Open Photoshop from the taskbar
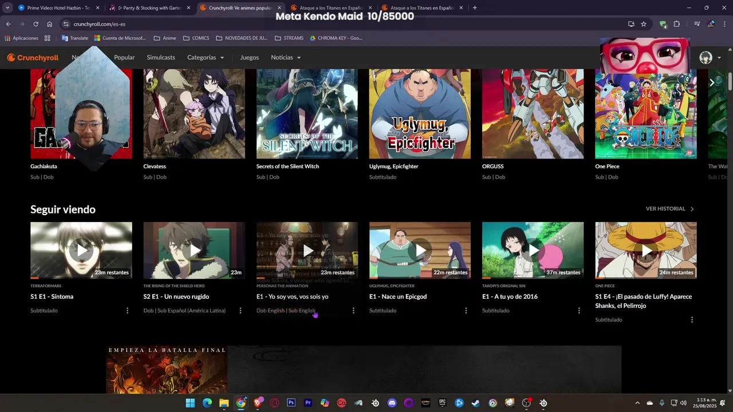Viewport: 733px width, 412px height. point(291,403)
